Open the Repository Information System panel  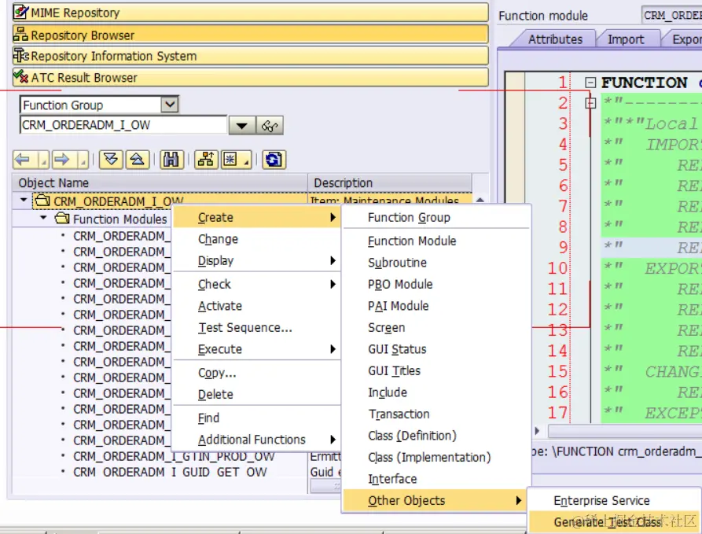click(x=250, y=56)
